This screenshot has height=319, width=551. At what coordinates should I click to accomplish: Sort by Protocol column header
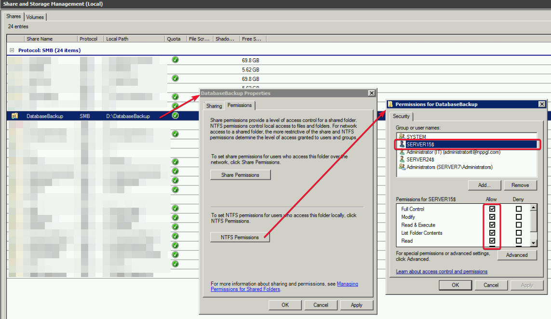(x=90, y=39)
